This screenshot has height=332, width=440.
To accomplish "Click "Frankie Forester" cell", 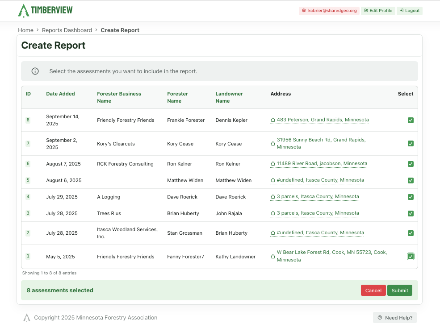I will 186,120.
